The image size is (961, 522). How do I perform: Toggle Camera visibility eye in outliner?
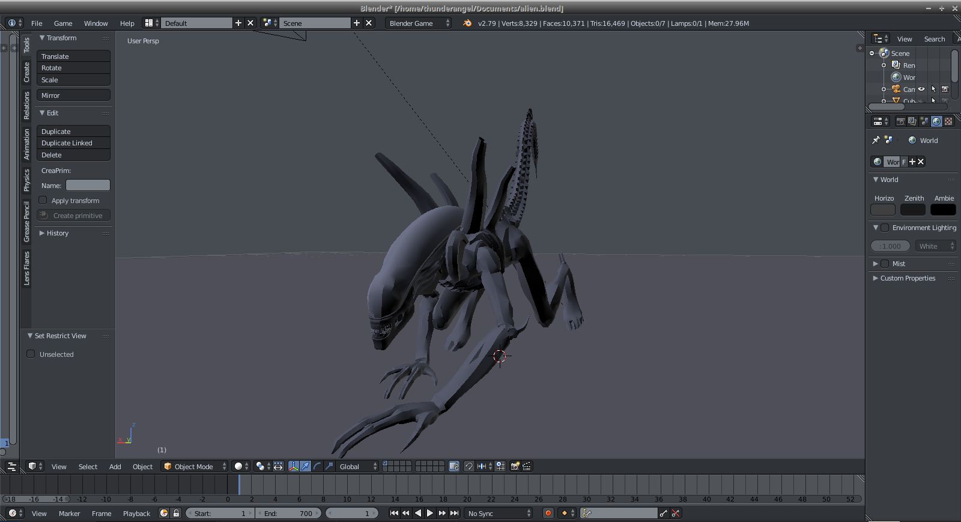tap(921, 89)
